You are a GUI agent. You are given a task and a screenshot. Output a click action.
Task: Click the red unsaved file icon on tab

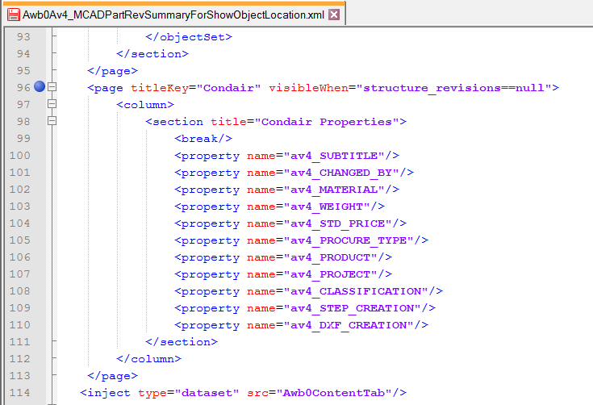[14, 15]
